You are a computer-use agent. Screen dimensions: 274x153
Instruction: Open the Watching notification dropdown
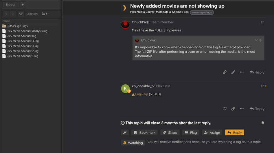133,143
